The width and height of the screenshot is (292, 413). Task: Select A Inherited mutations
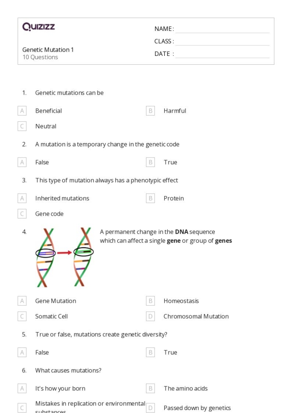point(22,199)
